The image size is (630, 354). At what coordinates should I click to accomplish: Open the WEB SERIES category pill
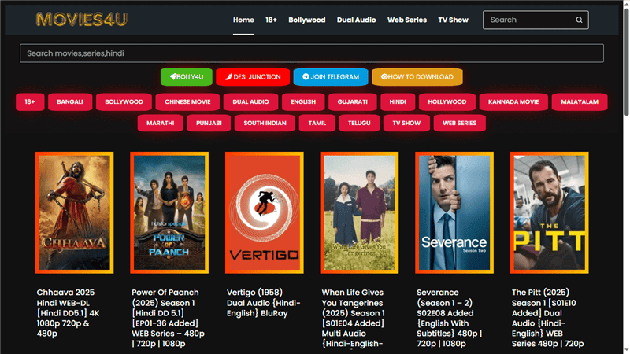pyautogui.click(x=460, y=124)
